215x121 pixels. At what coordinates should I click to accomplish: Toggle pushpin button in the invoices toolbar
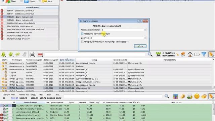(x=211, y=54)
